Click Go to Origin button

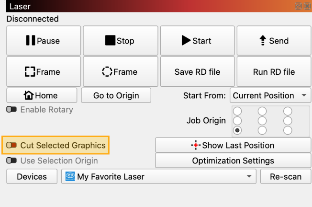click(x=116, y=95)
